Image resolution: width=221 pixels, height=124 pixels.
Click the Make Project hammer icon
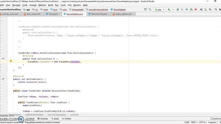(150, 9)
